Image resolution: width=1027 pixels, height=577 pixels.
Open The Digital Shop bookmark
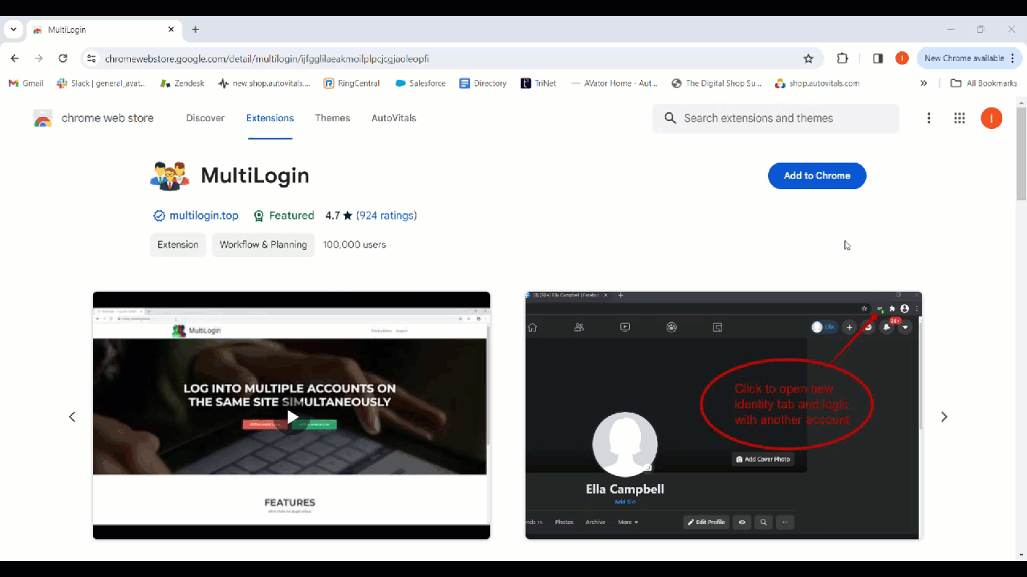click(716, 83)
